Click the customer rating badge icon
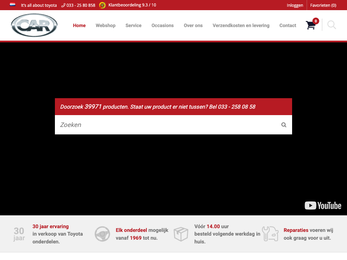 coord(102,5)
